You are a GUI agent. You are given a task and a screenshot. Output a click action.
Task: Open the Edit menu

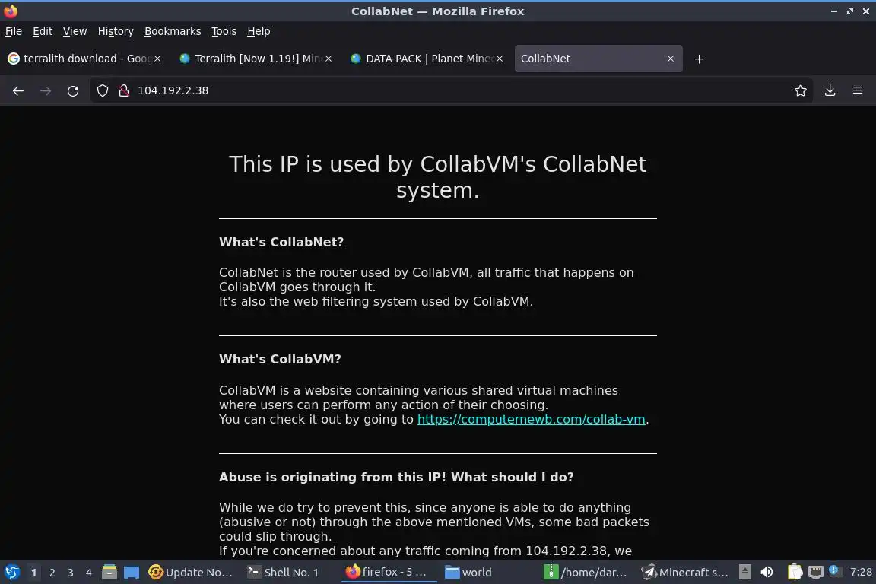43,31
